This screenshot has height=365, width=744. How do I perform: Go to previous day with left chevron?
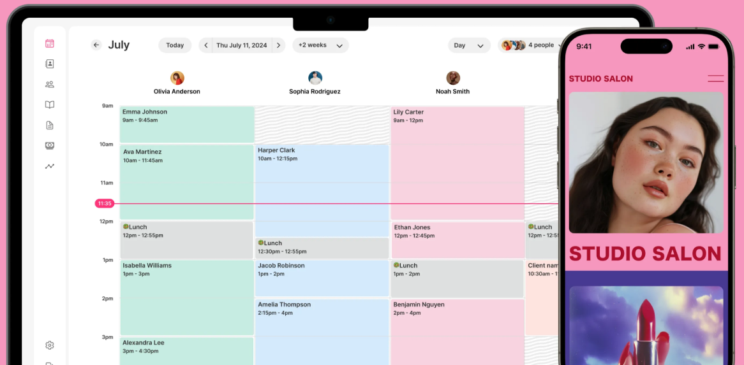(x=205, y=45)
